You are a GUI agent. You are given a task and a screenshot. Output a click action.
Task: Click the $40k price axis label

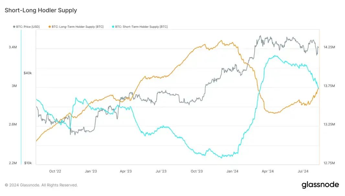[x=28, y=73]
